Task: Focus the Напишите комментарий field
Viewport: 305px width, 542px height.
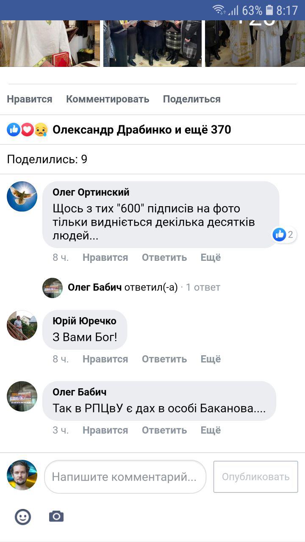Action: click(x=125, y=477)
